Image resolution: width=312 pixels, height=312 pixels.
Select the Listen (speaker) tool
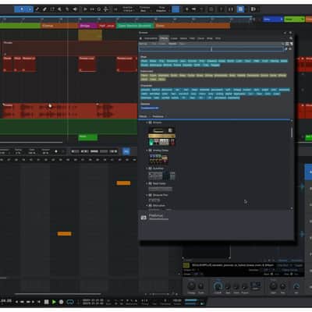coord(75,9)
